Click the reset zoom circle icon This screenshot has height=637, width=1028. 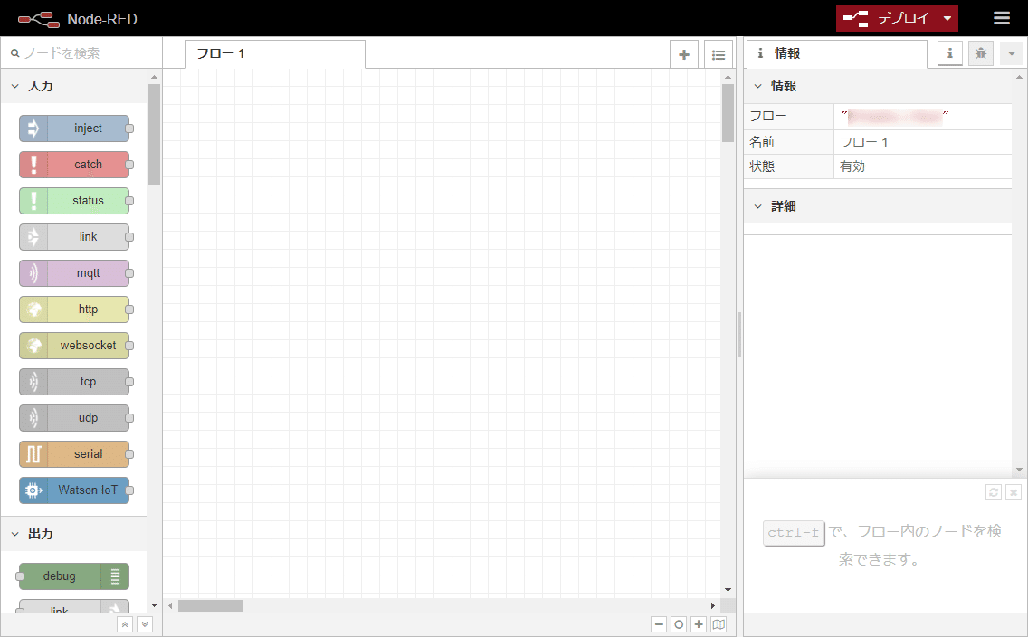[679, 623]
